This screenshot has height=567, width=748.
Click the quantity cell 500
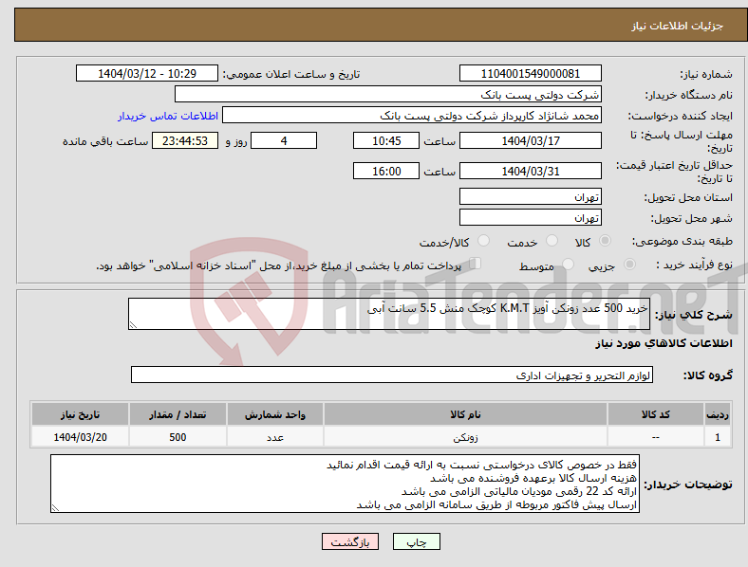coord(178,436)
